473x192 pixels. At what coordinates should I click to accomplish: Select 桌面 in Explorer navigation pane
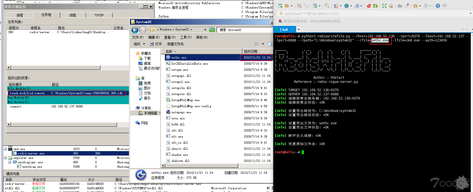145,63
